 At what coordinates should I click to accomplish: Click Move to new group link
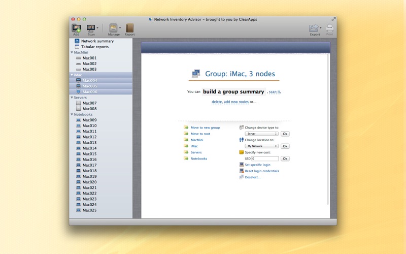pos(205,128)
